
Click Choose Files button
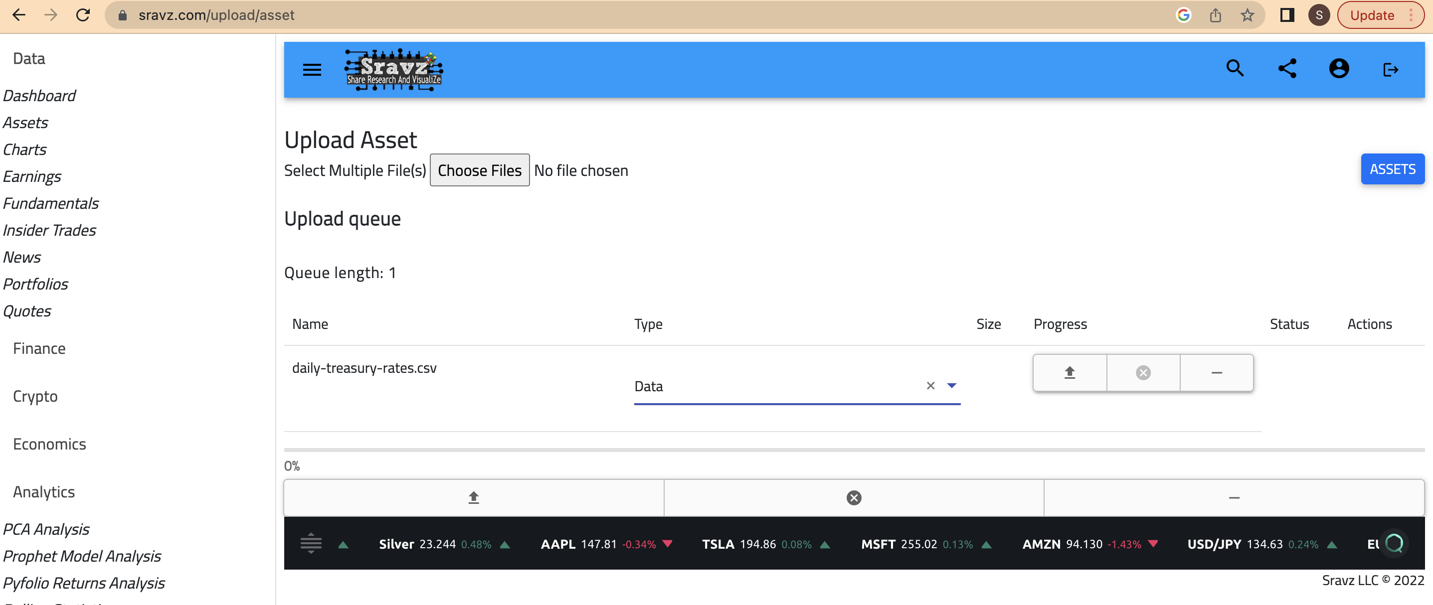pos(480,170)
